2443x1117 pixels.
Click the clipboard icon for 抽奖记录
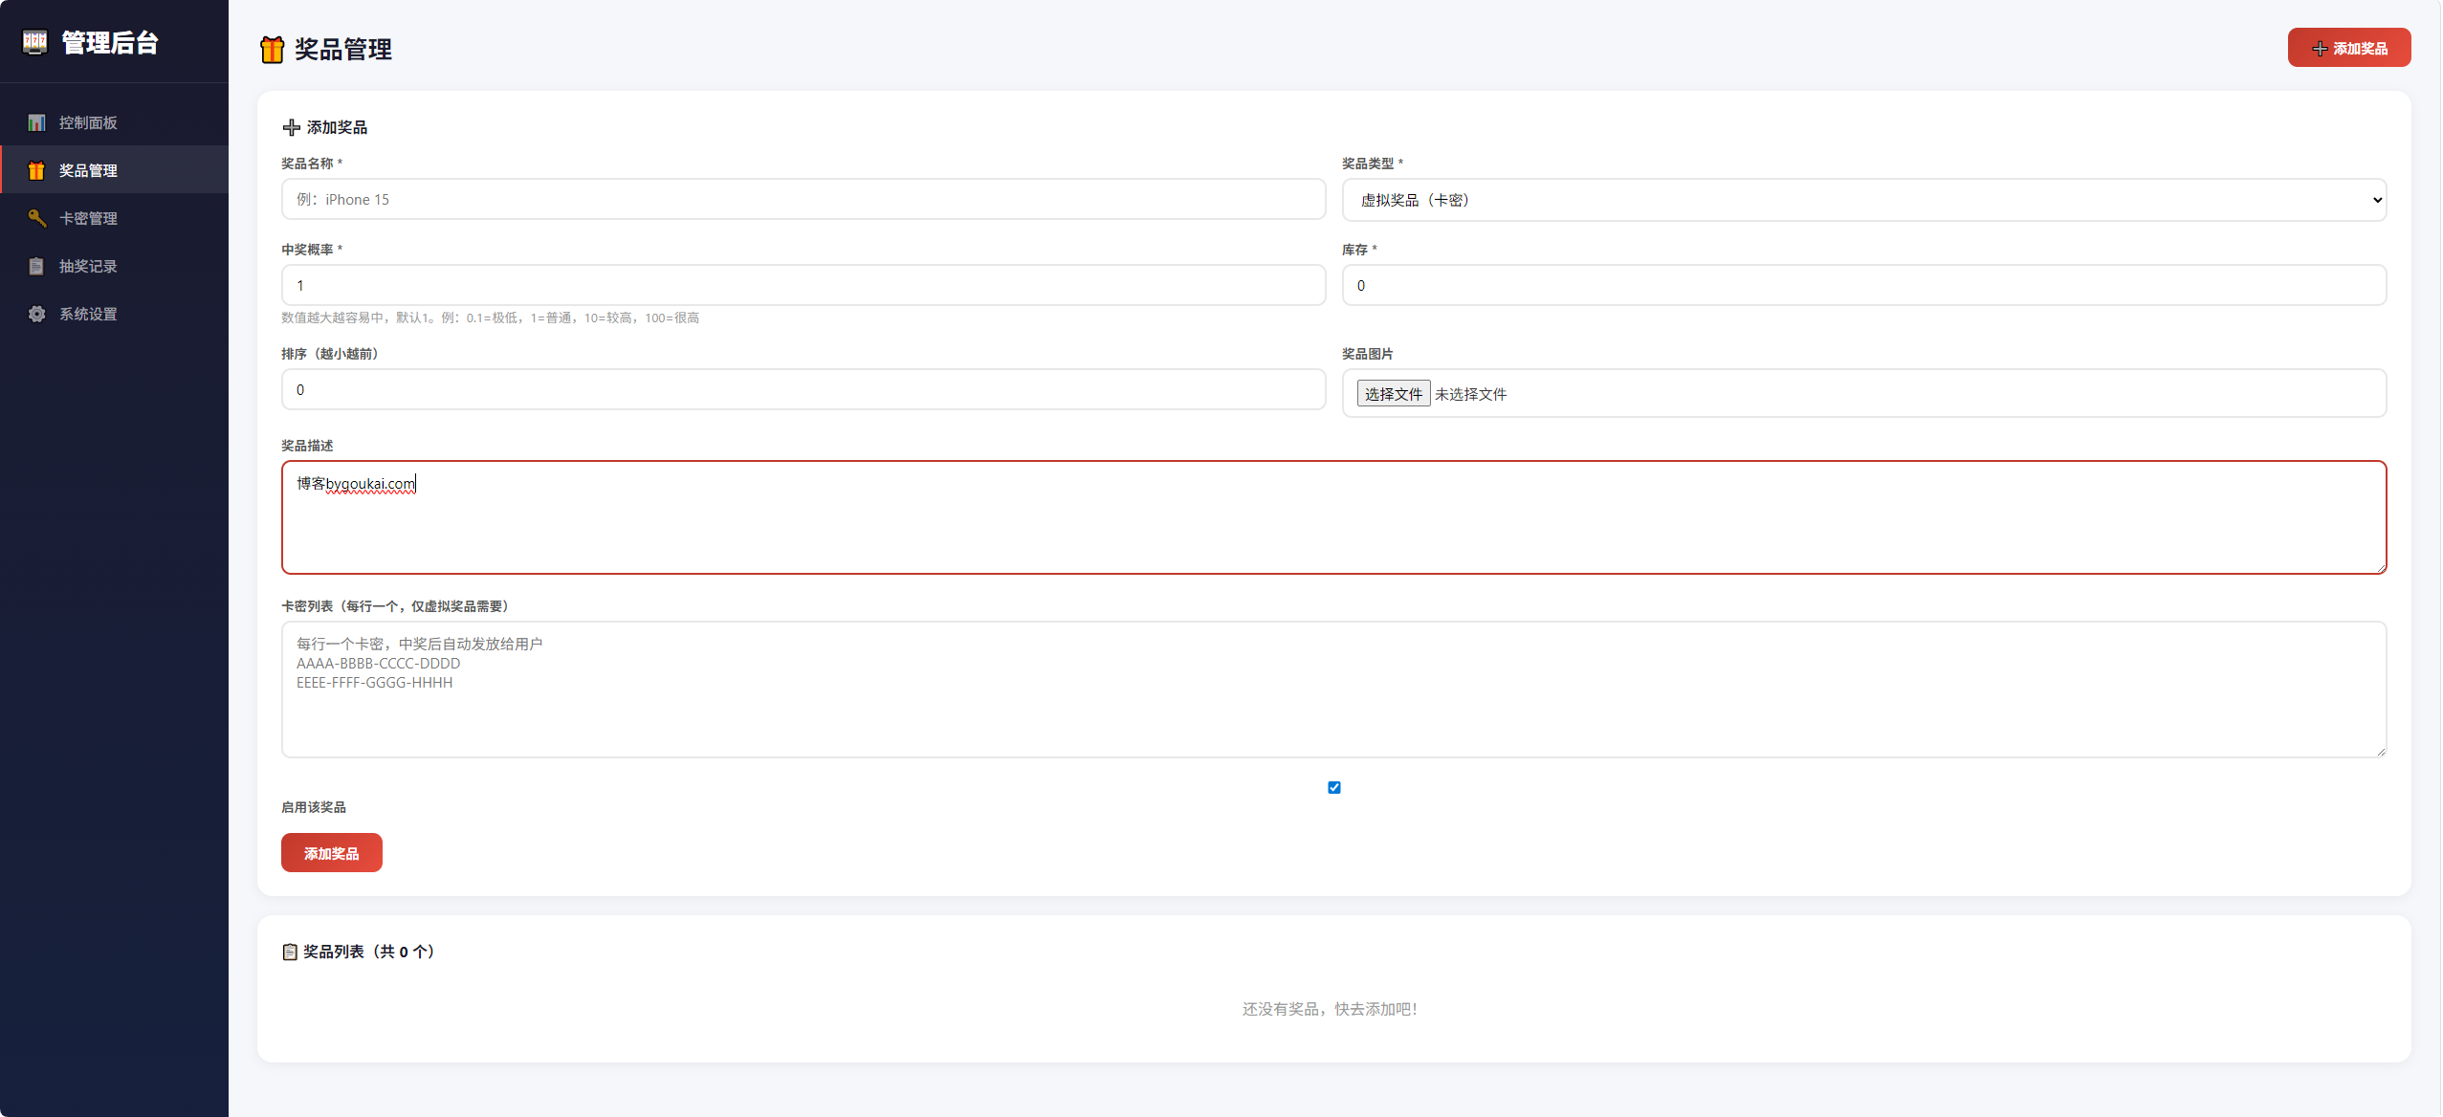tap(36, 266)
